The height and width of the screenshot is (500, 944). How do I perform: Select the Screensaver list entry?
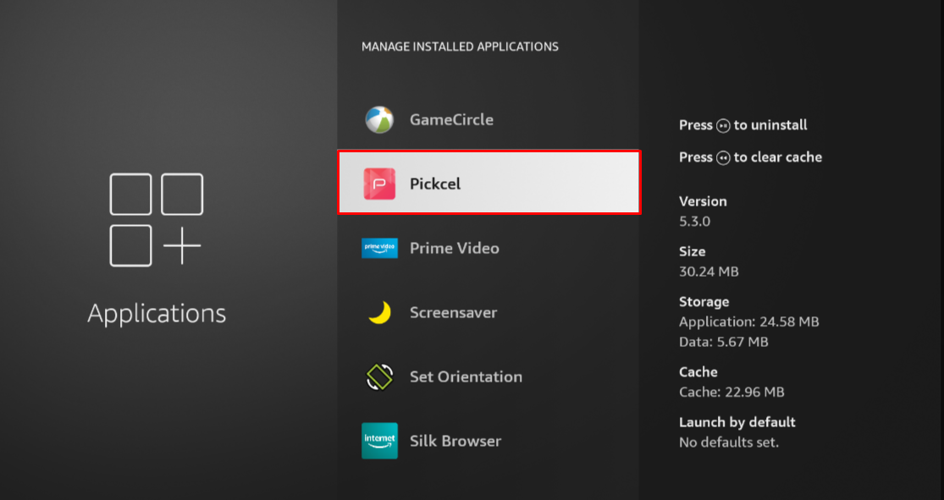489,312
